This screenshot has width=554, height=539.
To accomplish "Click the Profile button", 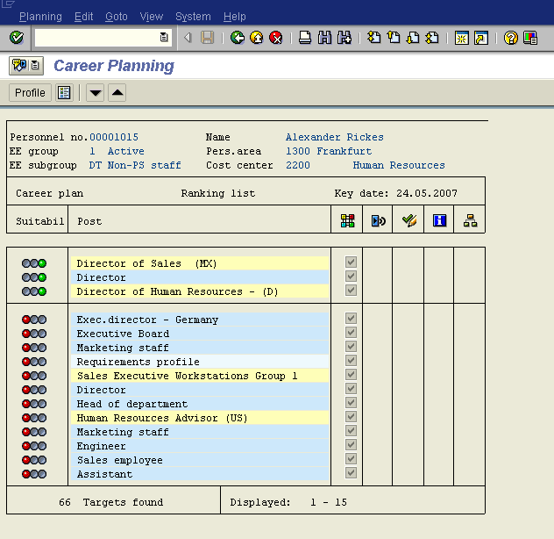I will click(30, 93).
